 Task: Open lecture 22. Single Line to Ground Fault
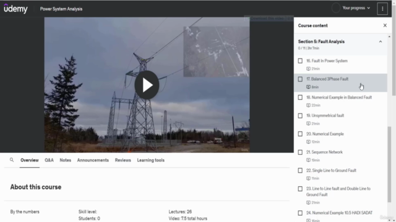[340, 174]
